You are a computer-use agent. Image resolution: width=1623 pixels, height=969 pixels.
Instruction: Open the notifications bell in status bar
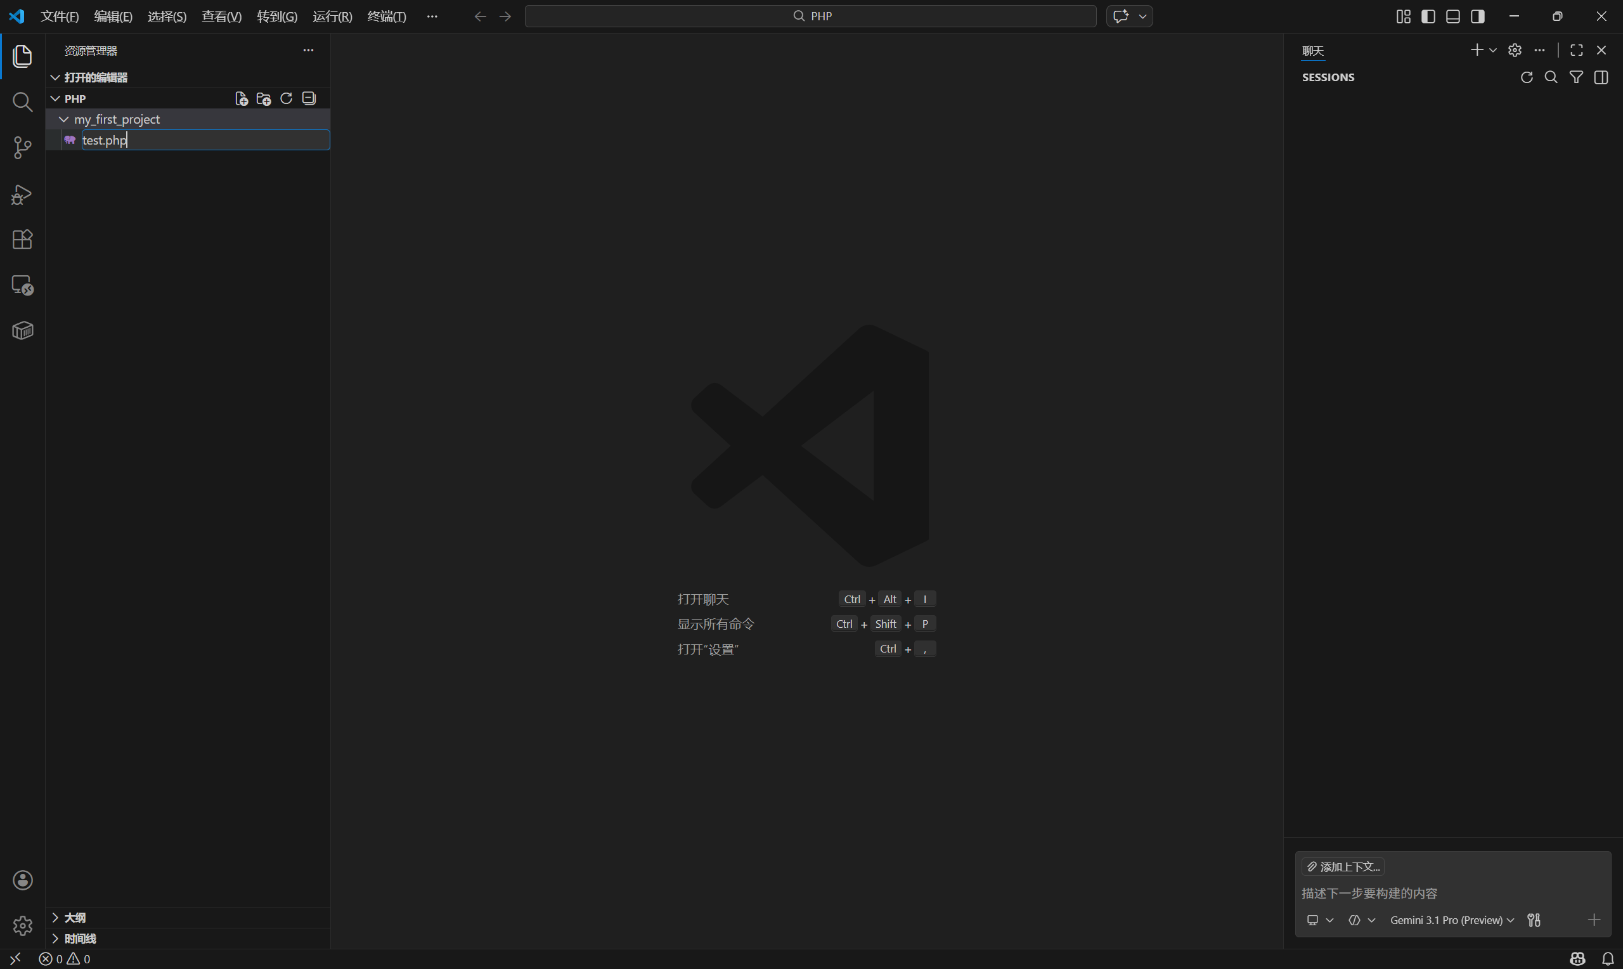point(1607,959)
